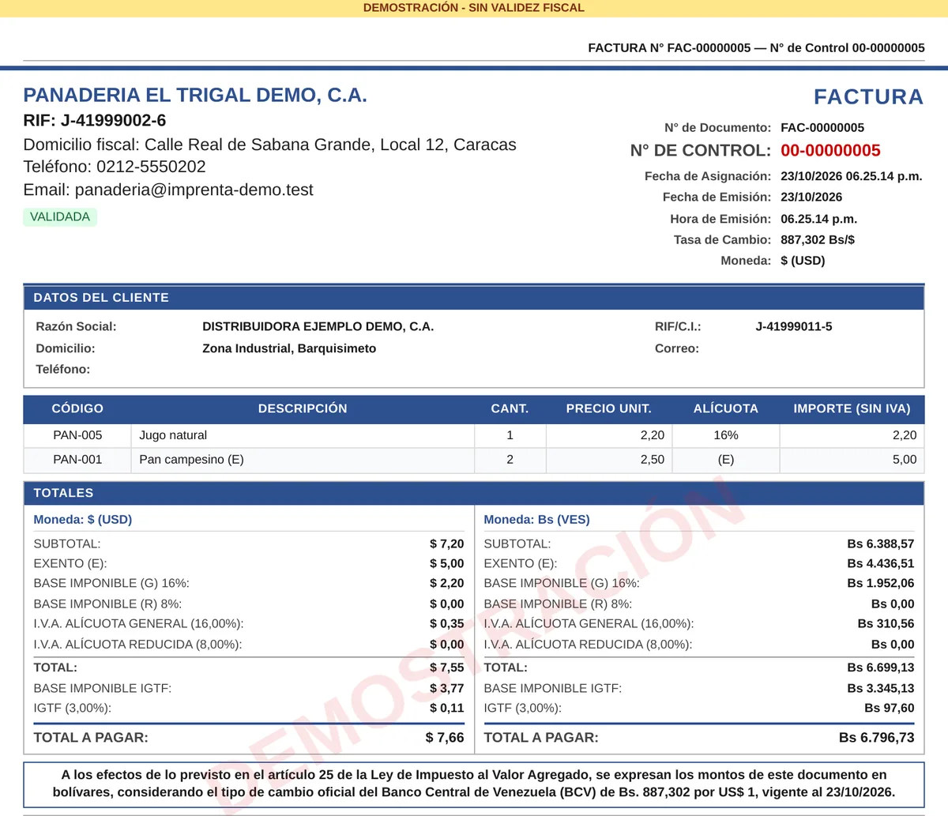Click the Article 25 legal notice paragraph

pyautogui.click(x=474, y=784)
